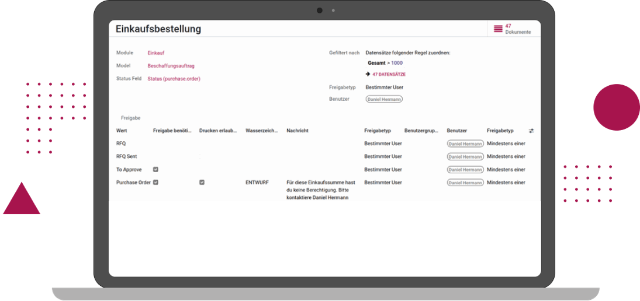The width and height of the screenshot is (640, 301).
Task: Click the arrow icon beside 47 Datensätze
Action: coord(368,74)
